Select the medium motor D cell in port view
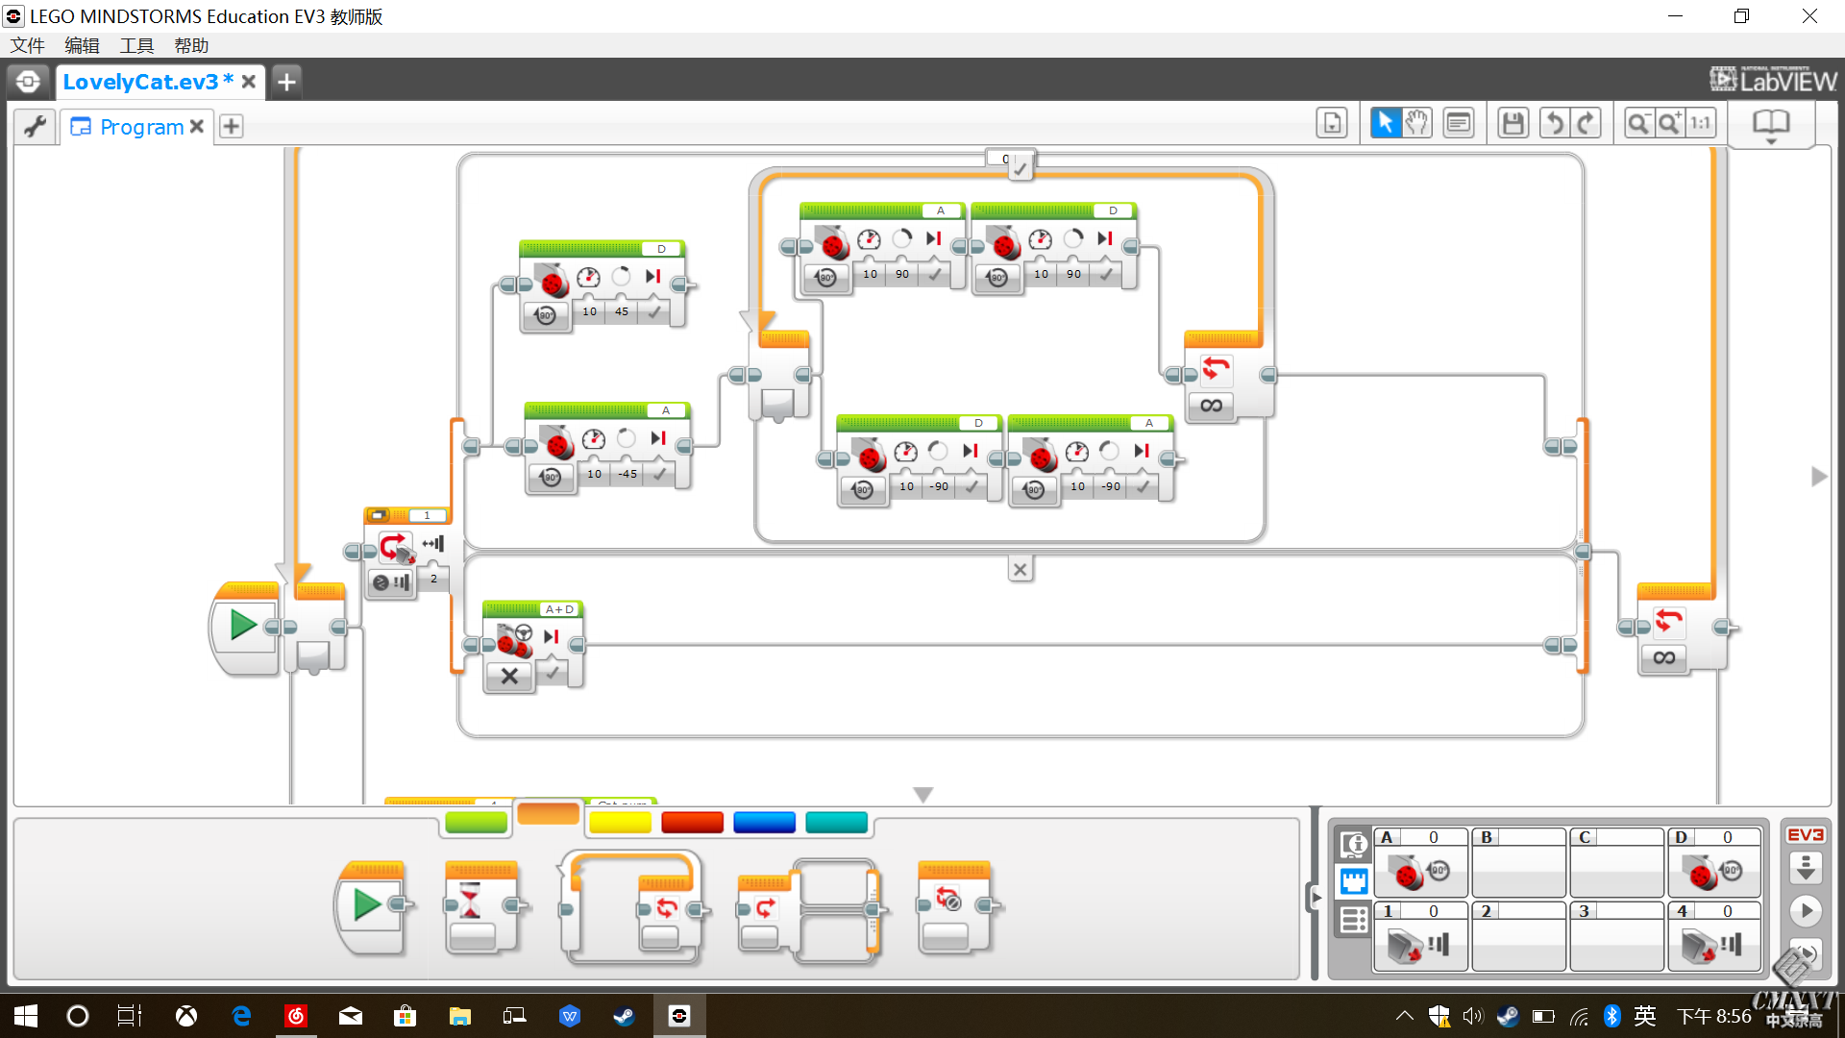Screen dimensions: 1845x1038 (x=1713, y=861)
